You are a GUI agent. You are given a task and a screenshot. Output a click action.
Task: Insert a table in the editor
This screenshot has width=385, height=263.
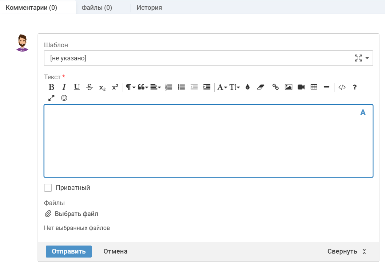[x=314, y=87]
